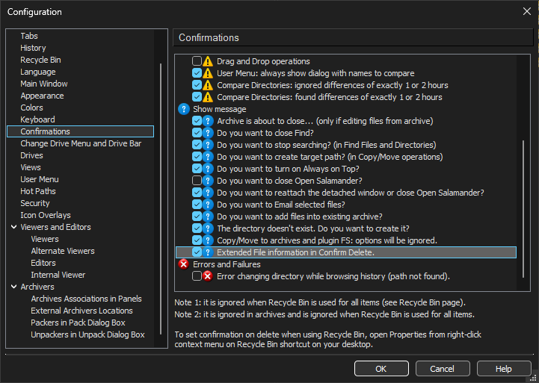The width and height of the screenshot is (539, 383).
Task: Select the Errors and Failures group label
Action: (227, 264)
